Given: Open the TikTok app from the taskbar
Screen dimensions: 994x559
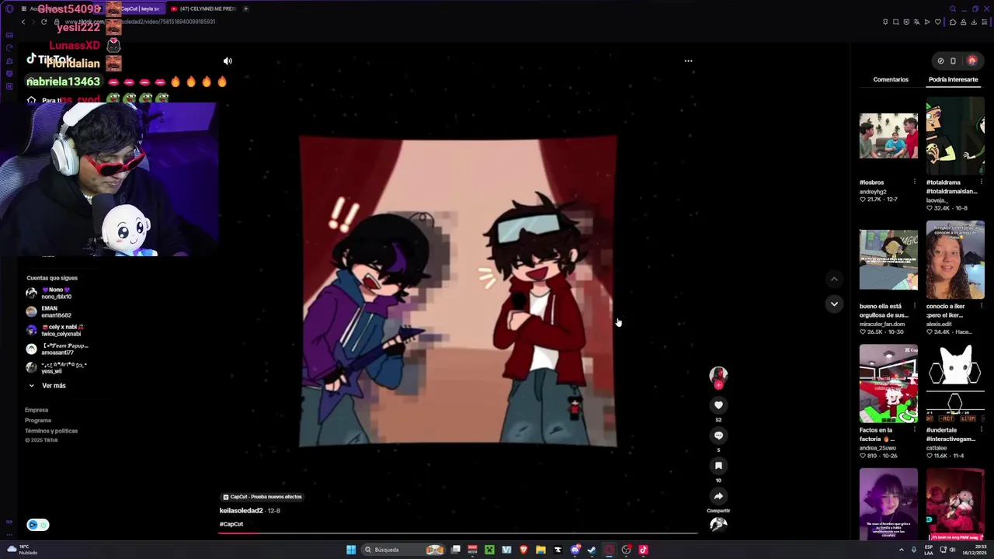Looking at the screenshot, I should point(643,550).
